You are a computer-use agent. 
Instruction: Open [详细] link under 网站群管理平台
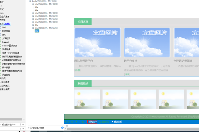(x=78, y=70)
